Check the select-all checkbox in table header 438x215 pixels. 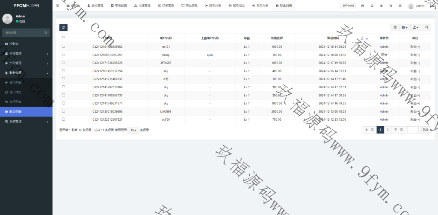tap(64, 38)
